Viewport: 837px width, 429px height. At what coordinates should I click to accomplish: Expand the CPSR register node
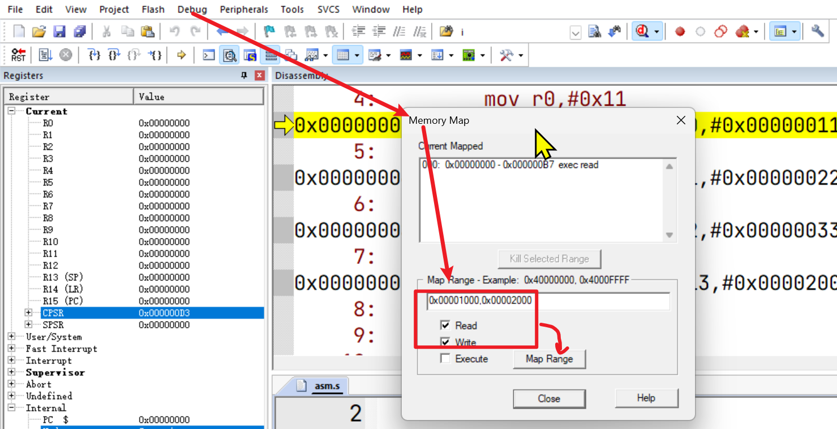click(28, 313)
